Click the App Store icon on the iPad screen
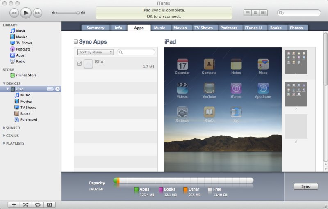 click(x=263, y=88)
